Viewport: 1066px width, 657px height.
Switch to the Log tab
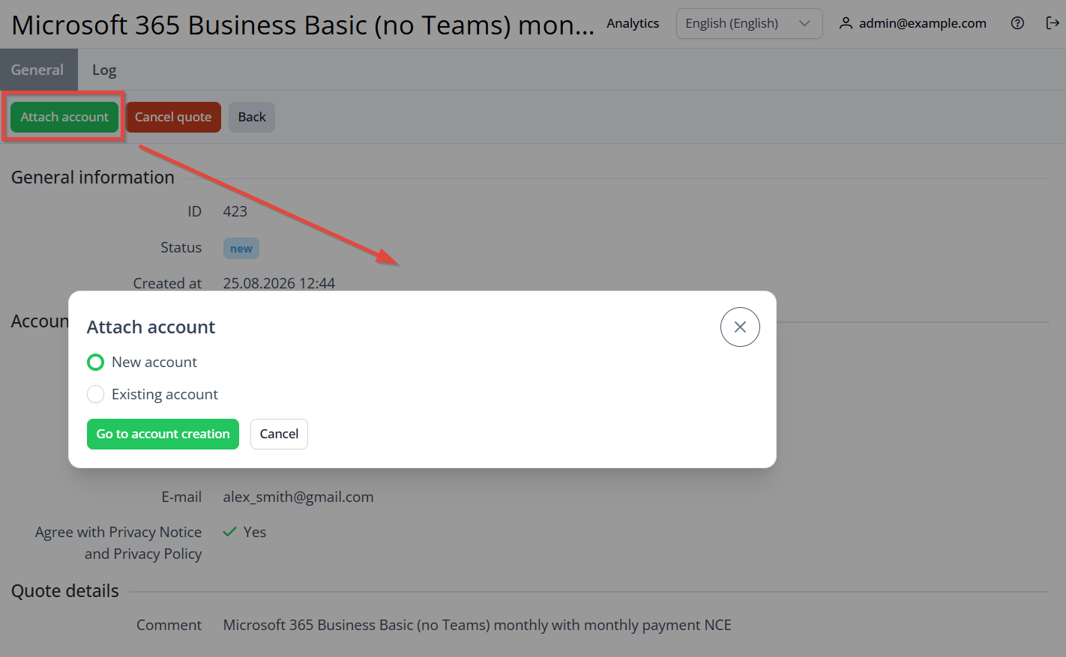click(104, 70)
